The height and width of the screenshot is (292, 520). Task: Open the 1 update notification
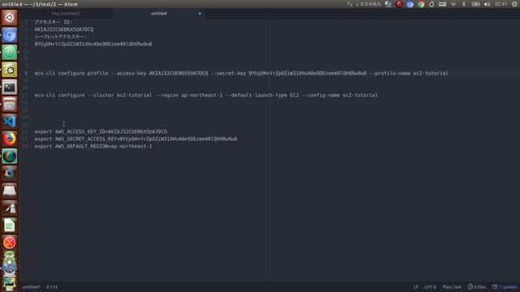point(505,287)
